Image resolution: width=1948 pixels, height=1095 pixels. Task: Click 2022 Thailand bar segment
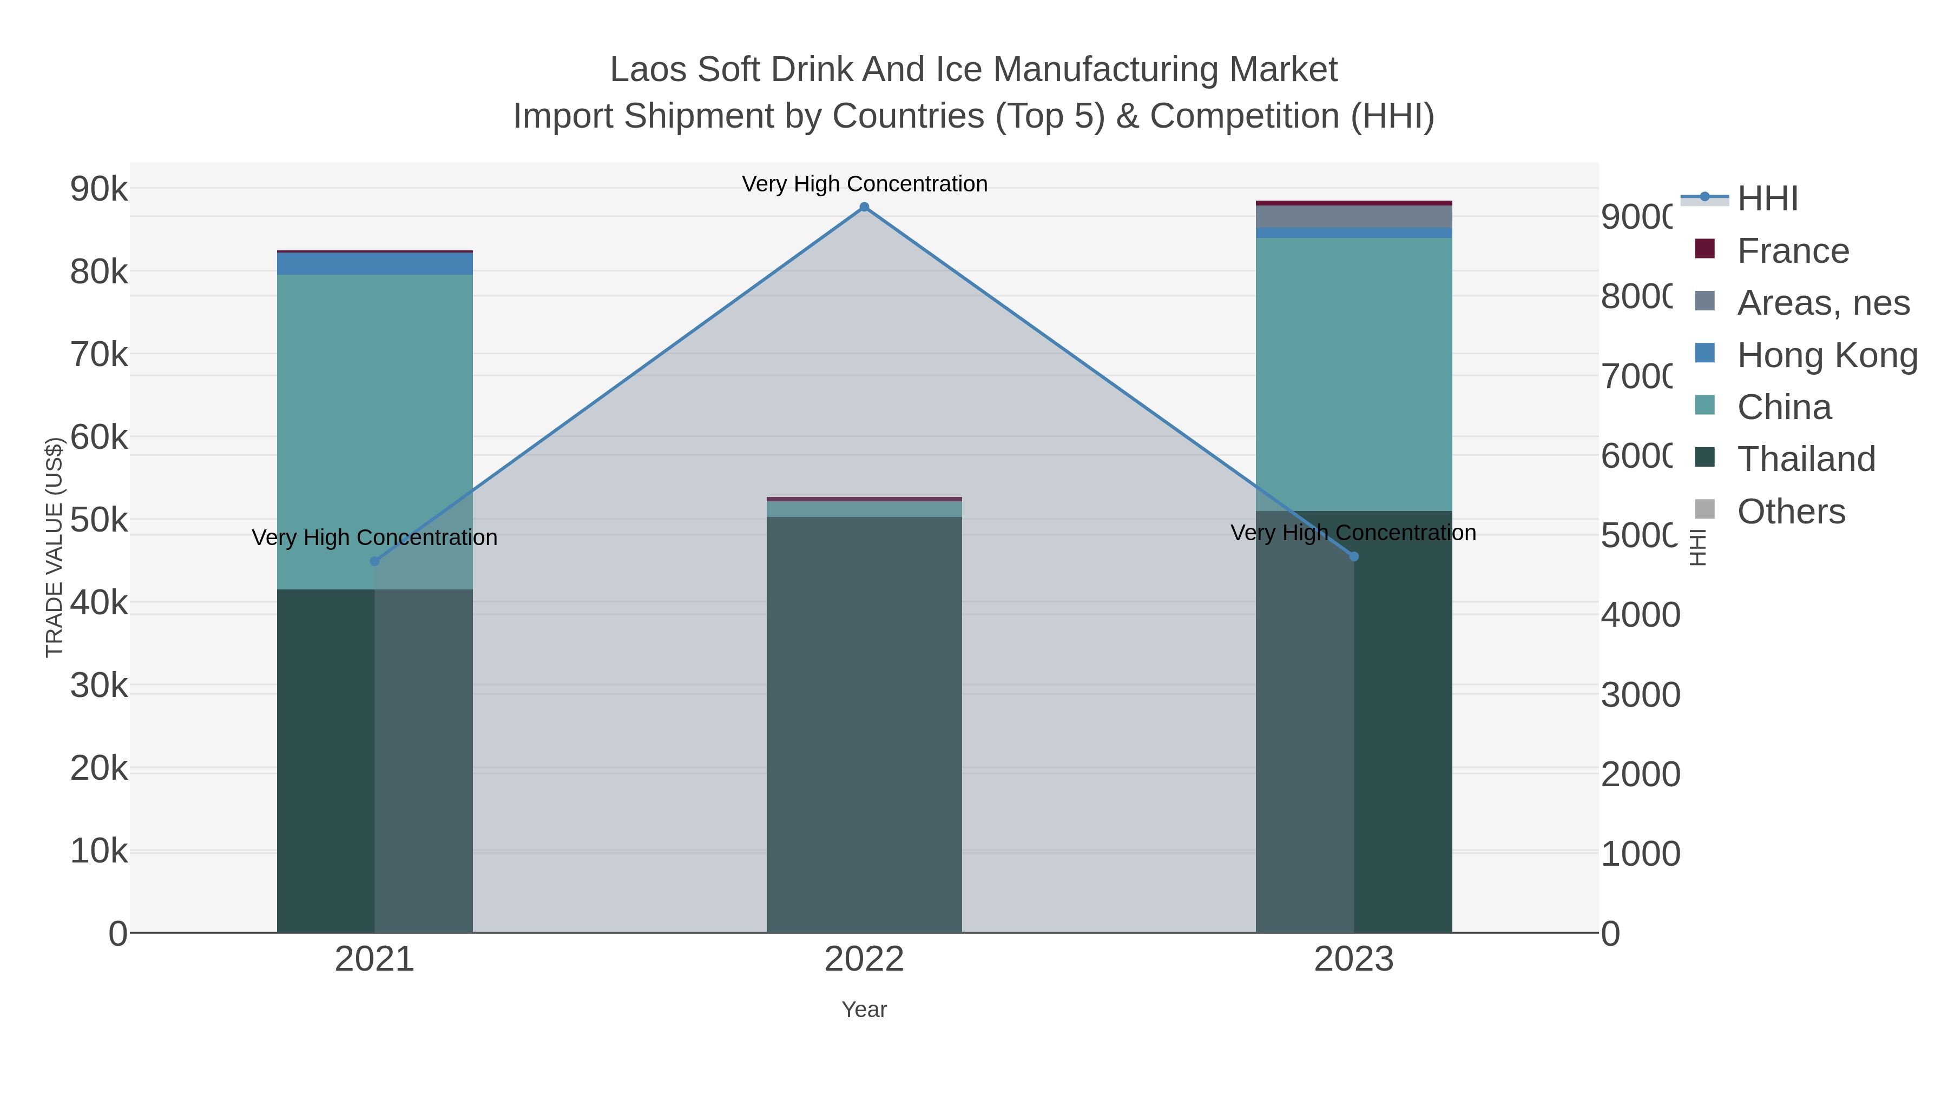click(x=864, y=725)
